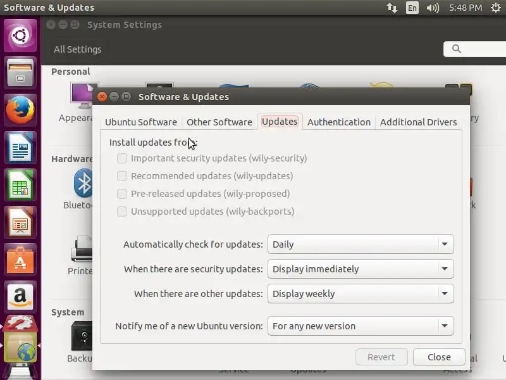
Task: Open the En keyboard layout indicator
Action: click(412, 8)
